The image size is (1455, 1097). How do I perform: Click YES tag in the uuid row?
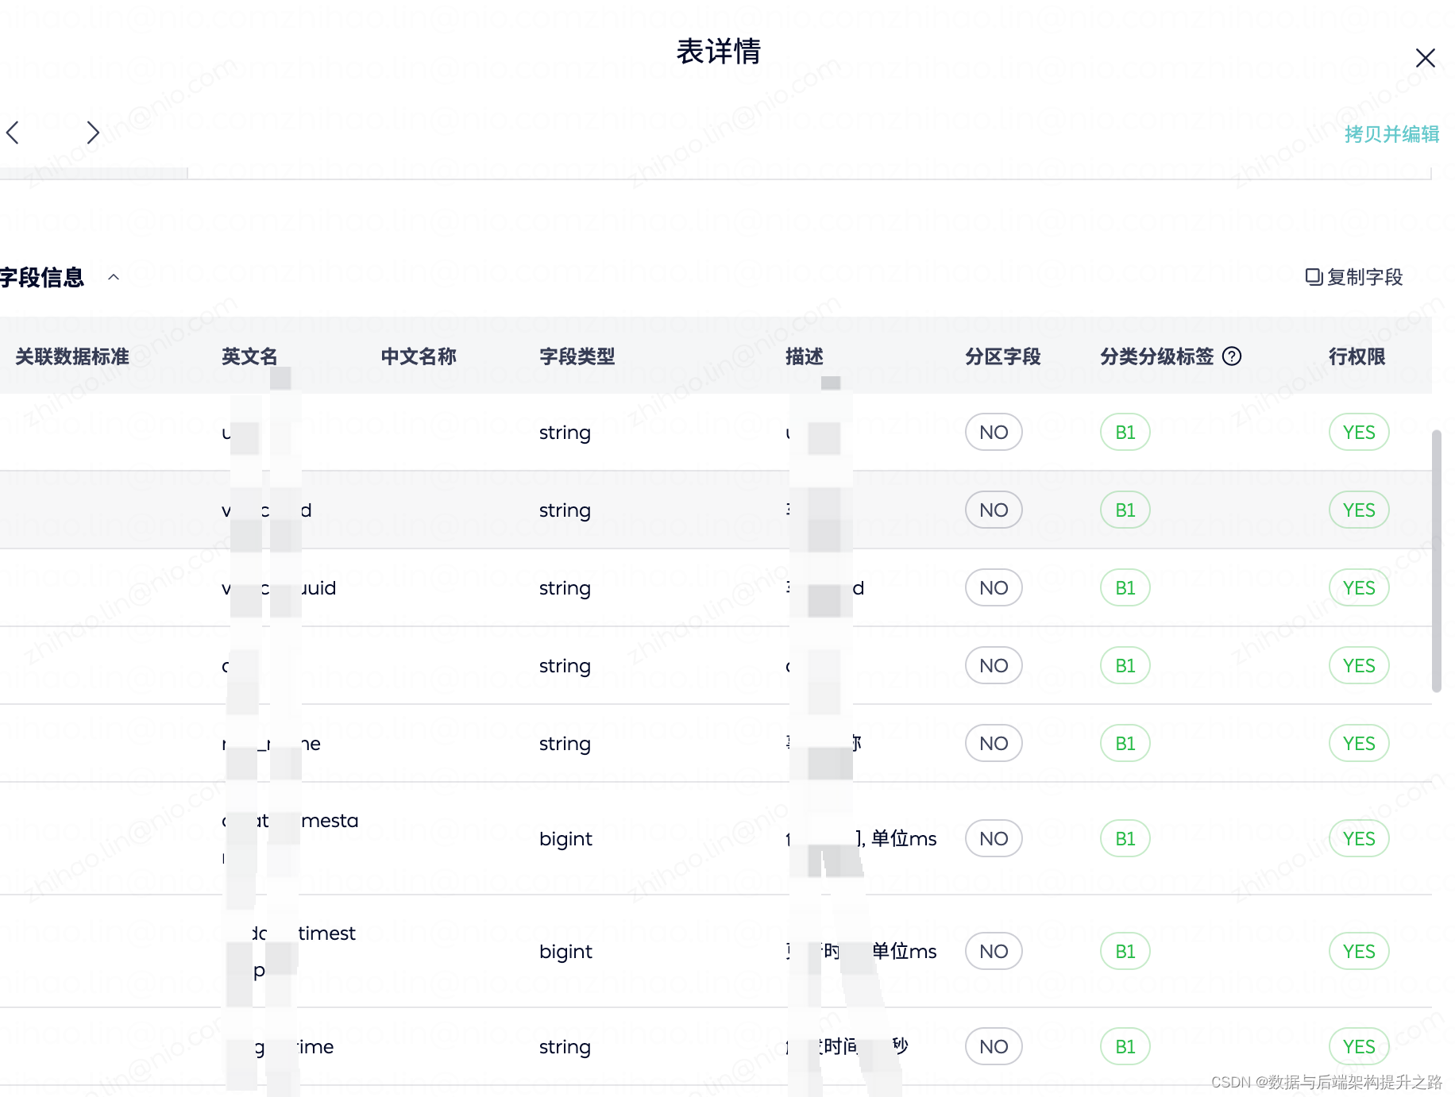1359,588
